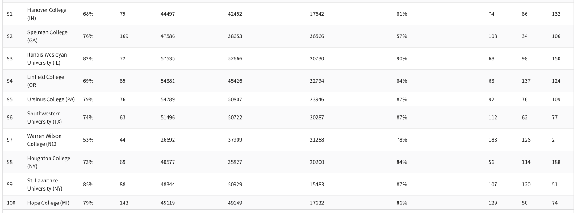Select Hope College (MI) name cell

click(x=48, y=203)
